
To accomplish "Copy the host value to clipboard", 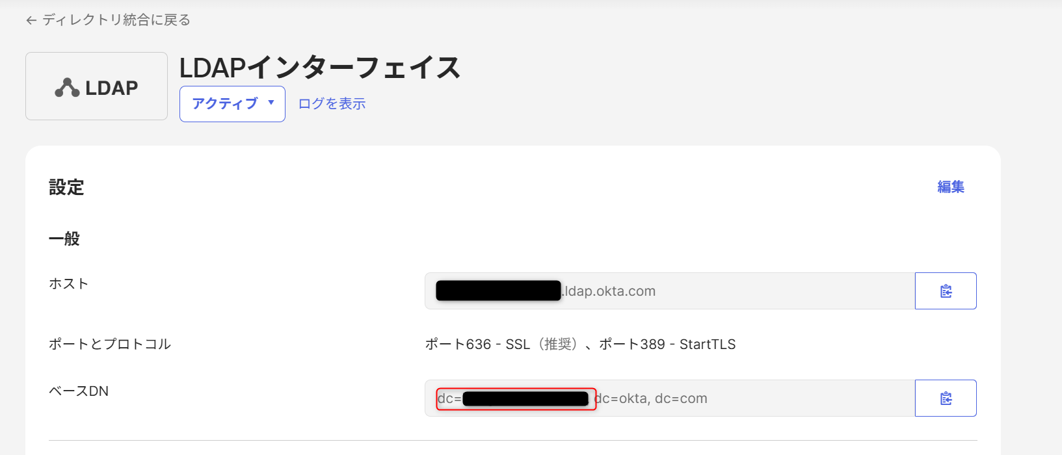I will click(946, 291).
